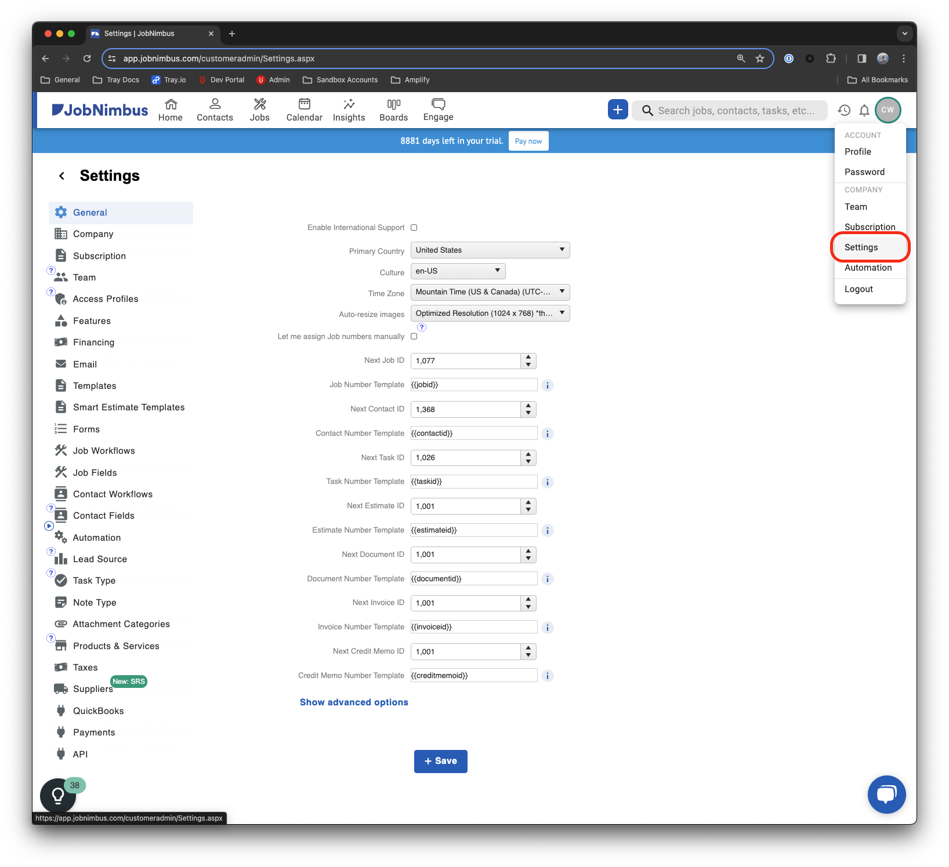Reload the browser page

[x=87, y=59]
